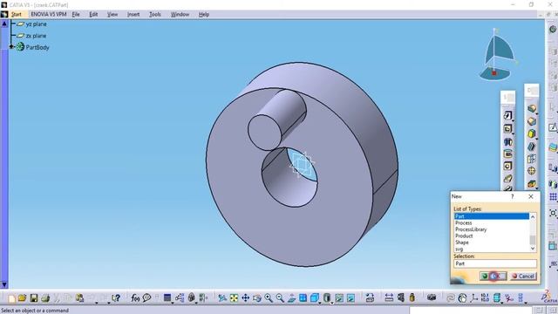Click the Graphic Properties table icon

pos(167,298)
